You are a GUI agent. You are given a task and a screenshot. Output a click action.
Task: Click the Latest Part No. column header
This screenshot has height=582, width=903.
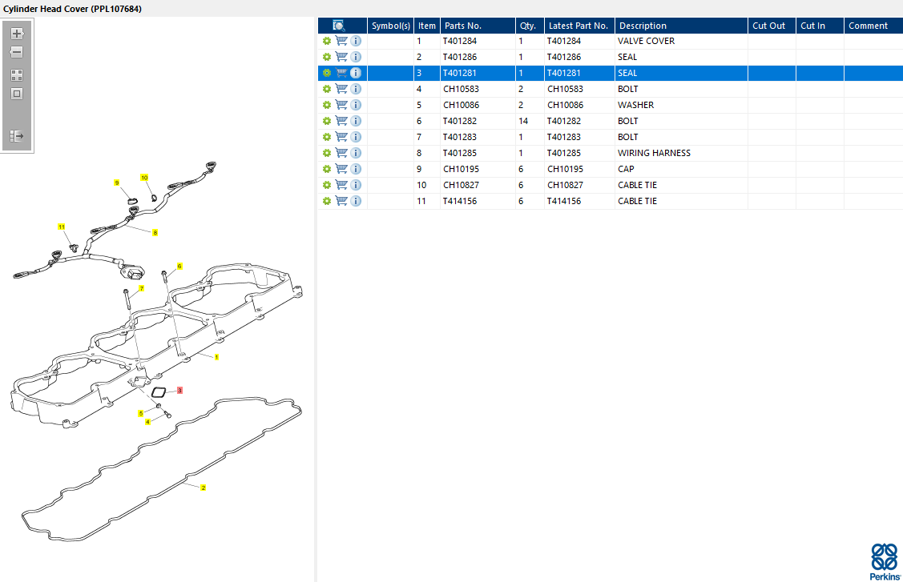click(x=578, y=26)
